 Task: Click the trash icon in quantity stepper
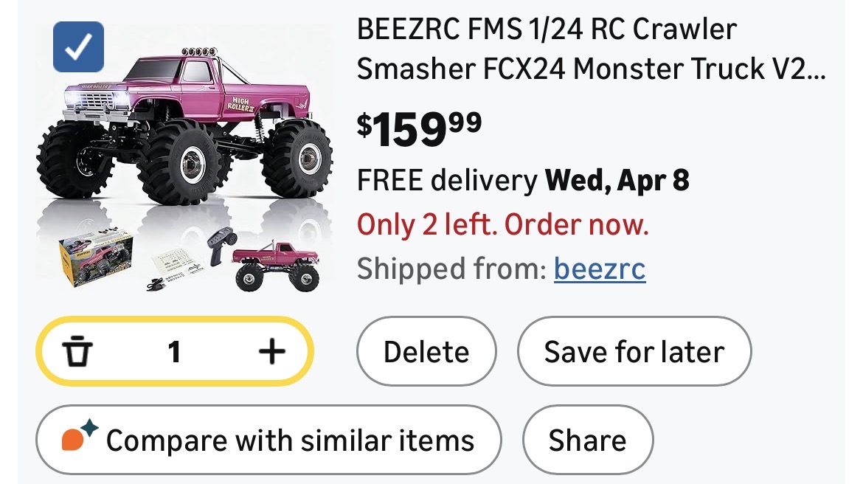click(x=77, y=352)
